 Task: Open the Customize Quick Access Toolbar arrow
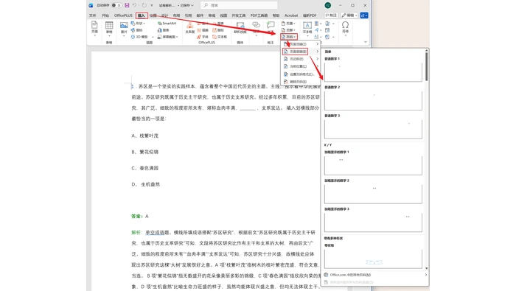tap(152, 6)
